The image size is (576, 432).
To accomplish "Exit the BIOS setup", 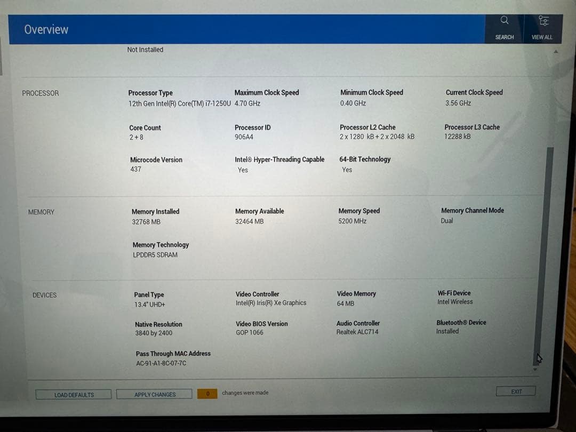I will click(516, 391).
